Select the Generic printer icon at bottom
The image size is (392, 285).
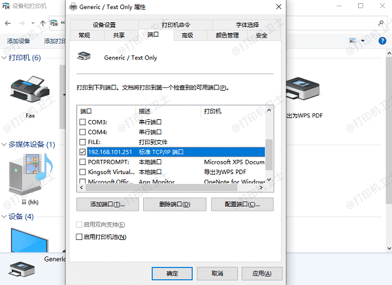tap(22, 269)
